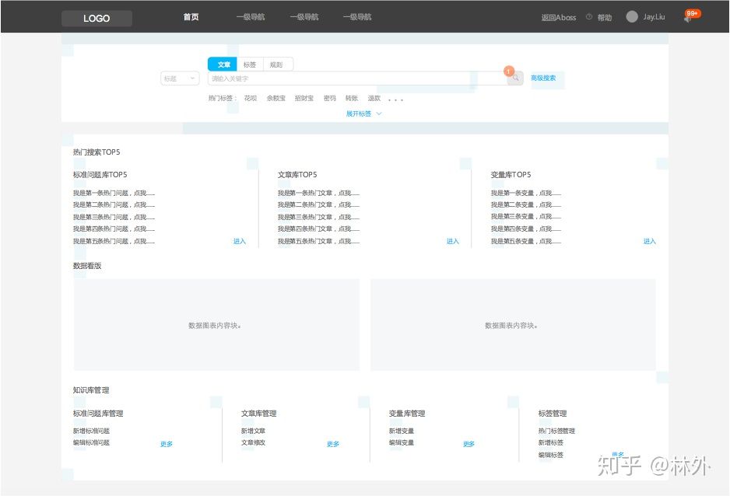
Task: Open 我是第三条热门文章 entry
Action: [318, 217]
